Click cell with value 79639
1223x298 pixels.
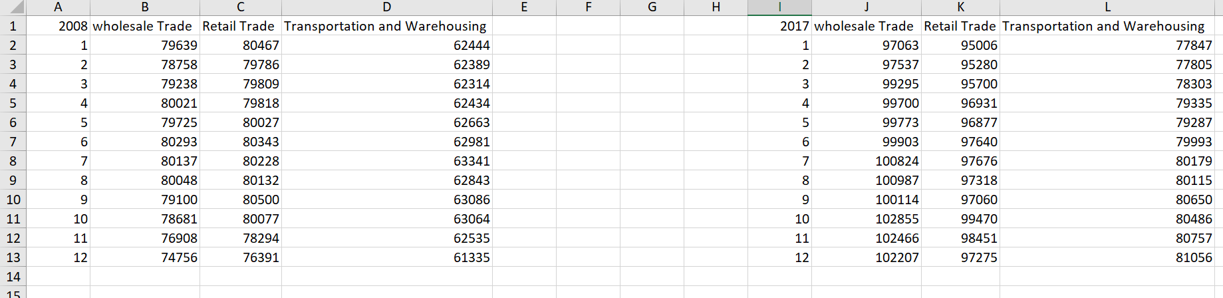click(x=145, y=45)
